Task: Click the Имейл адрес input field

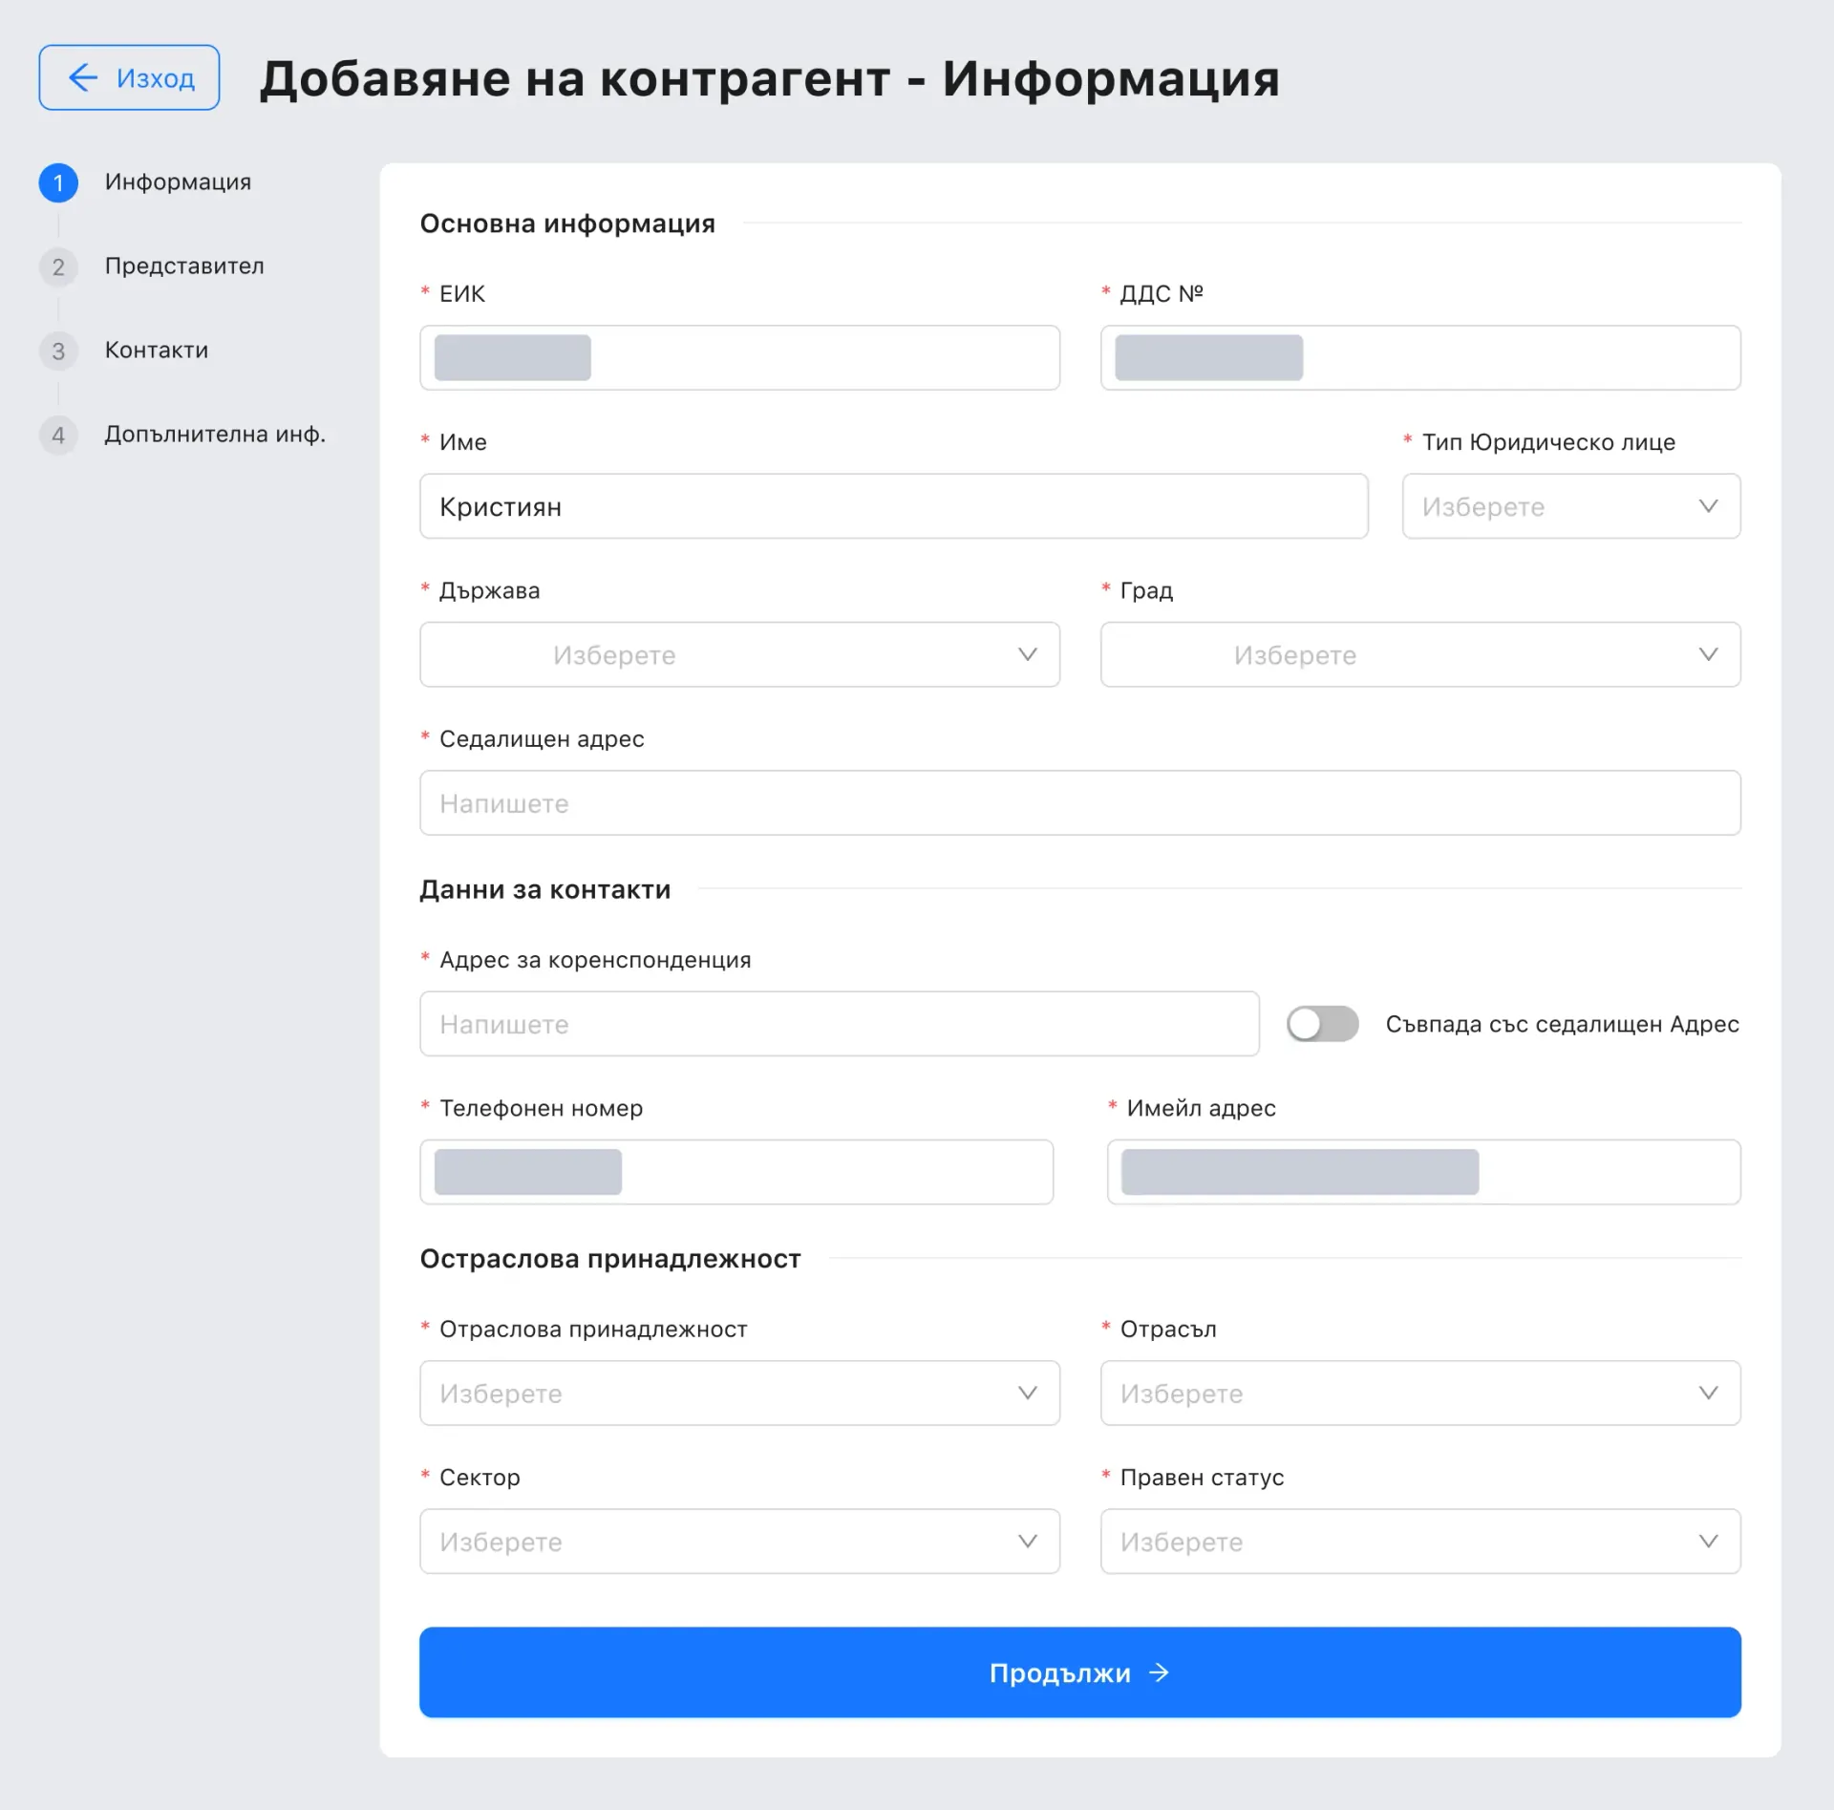Action: pos(1423,1172)
